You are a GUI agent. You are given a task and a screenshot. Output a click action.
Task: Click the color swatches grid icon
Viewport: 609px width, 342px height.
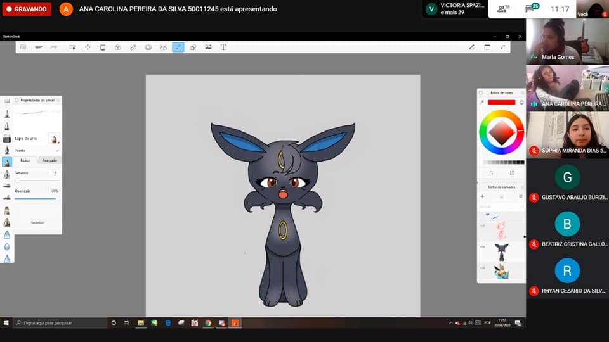(512, 172)
